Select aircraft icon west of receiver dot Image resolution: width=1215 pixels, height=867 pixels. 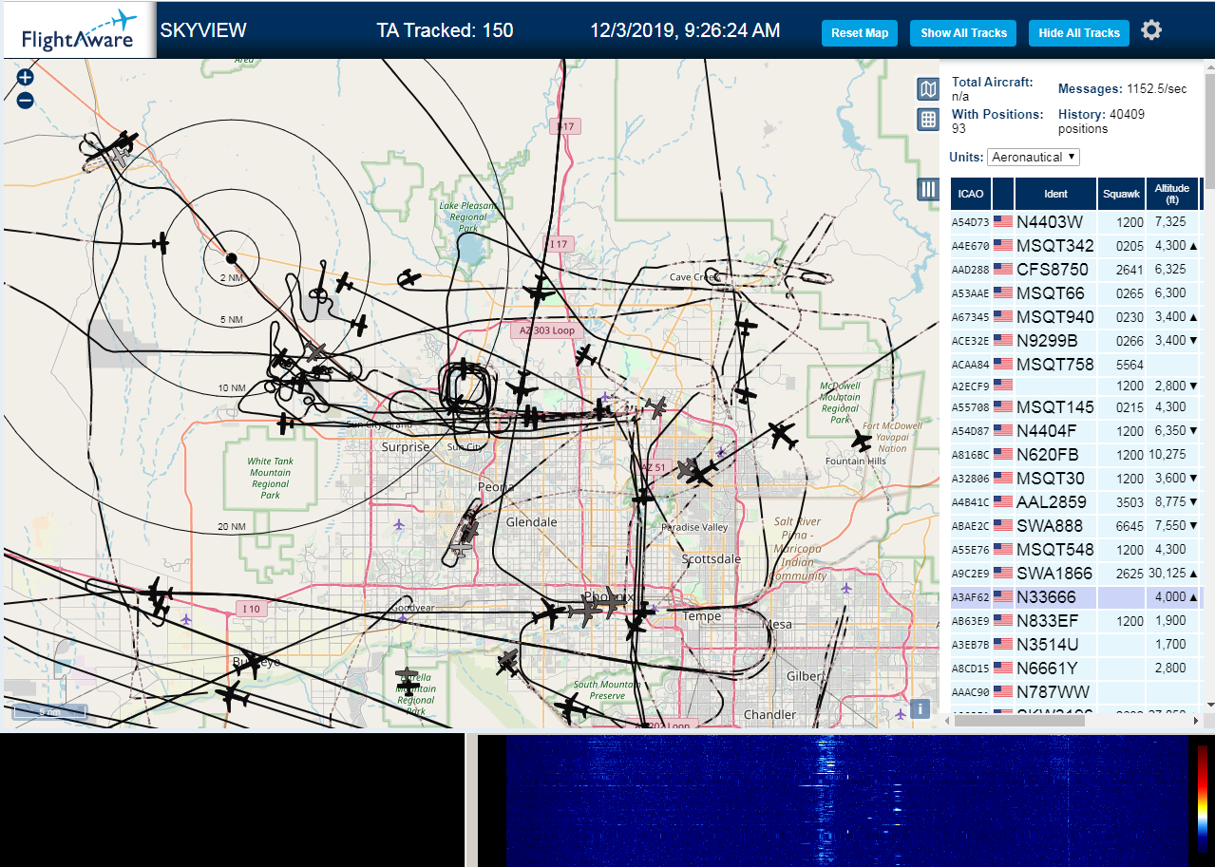point(161,243)
